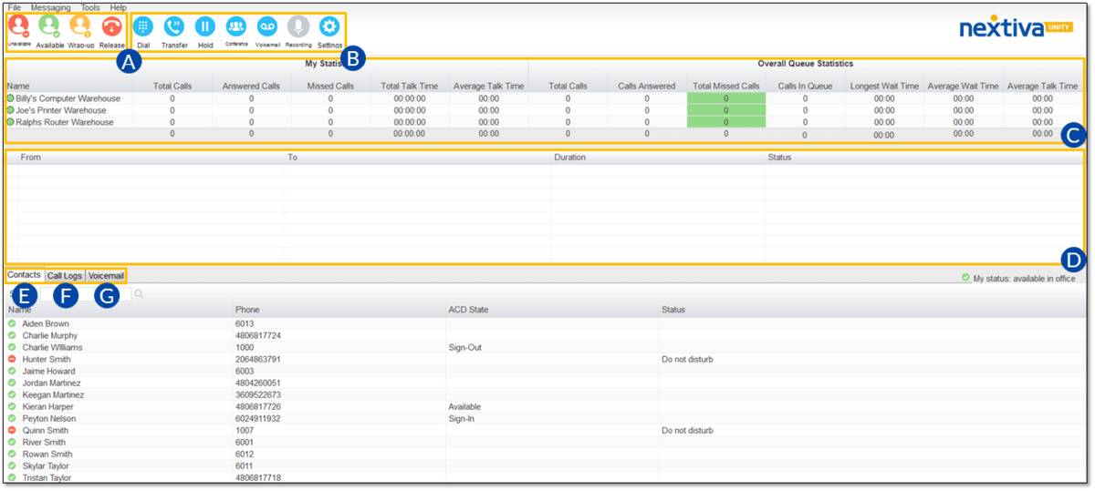
Task: Click Do not disturb status for Quinn Smith
Action: coord(687,430)
